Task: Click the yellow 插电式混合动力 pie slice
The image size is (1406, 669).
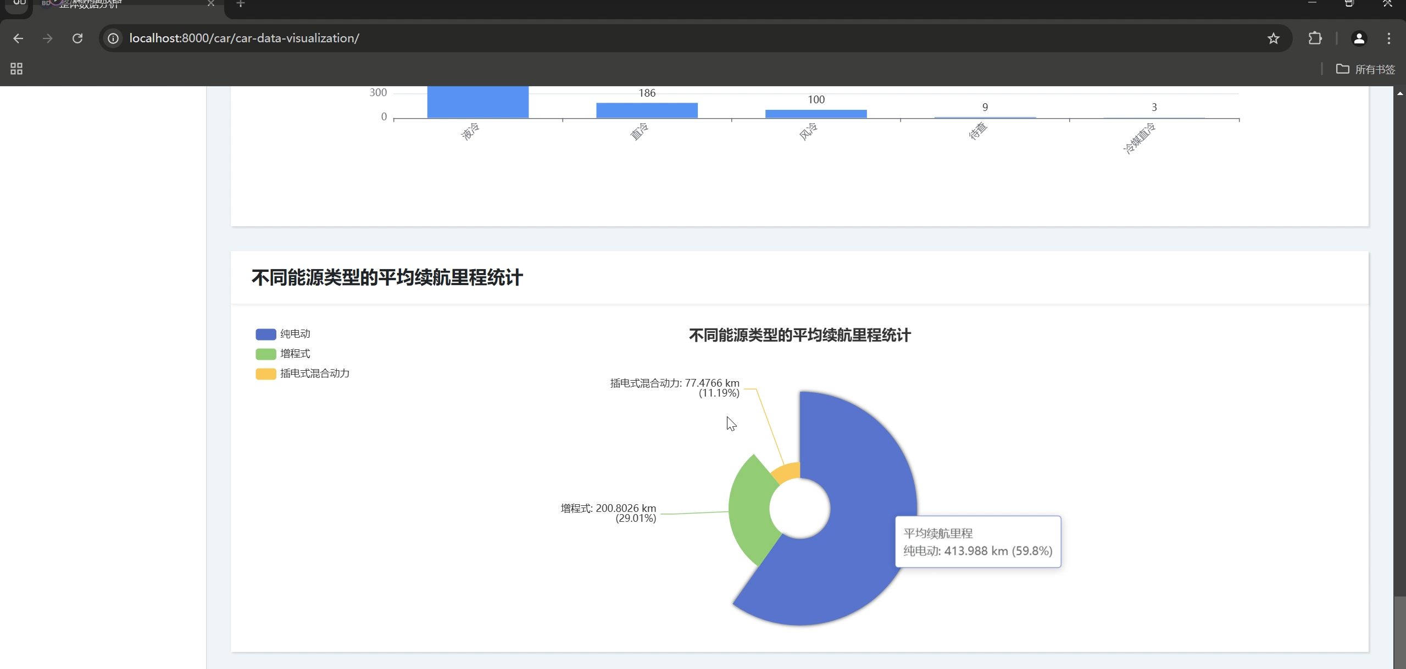Action: point(787,472)
